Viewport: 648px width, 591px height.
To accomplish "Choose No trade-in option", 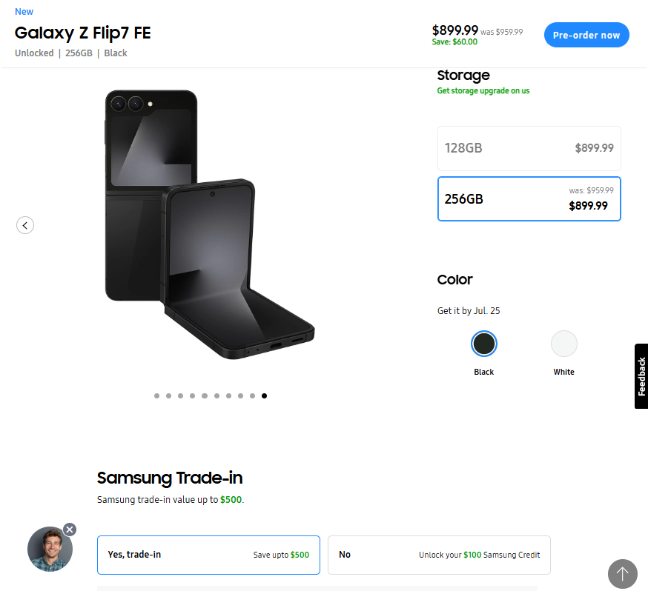I will 439,555.
